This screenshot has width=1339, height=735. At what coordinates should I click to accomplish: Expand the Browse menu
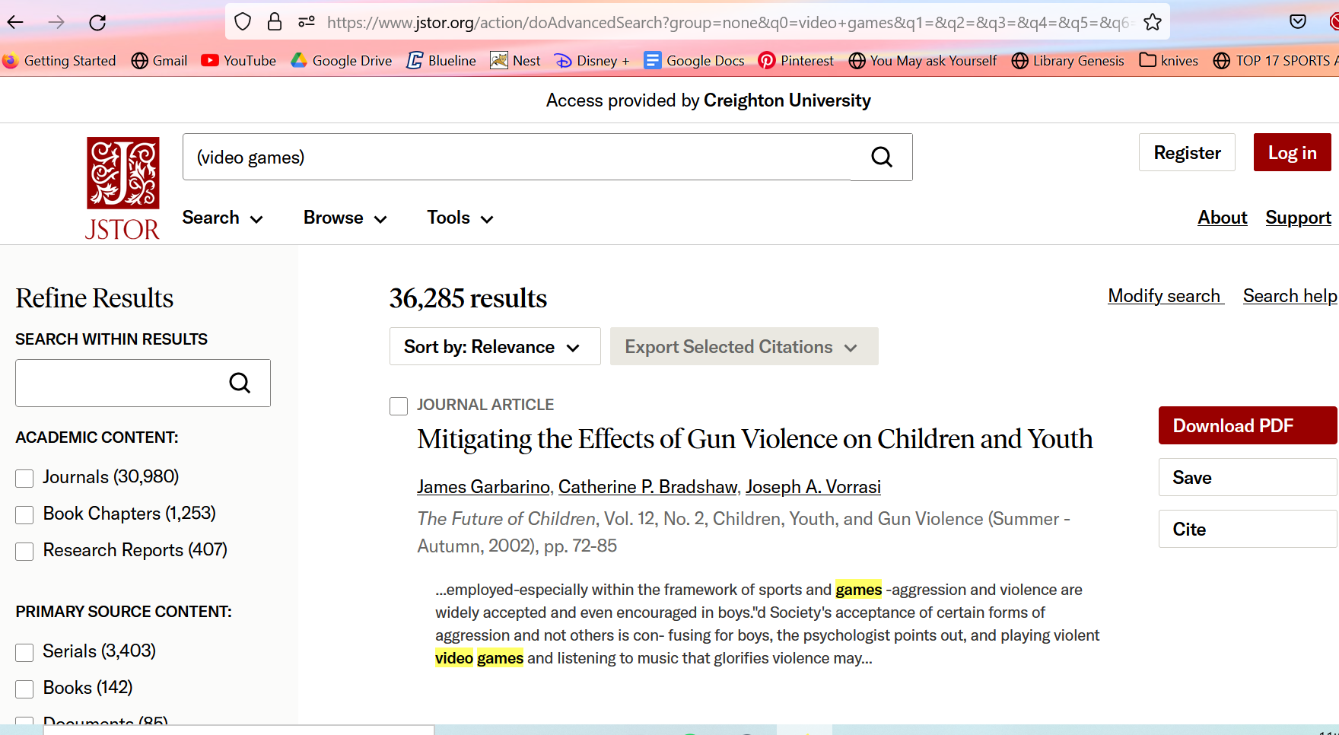[345, 218]
